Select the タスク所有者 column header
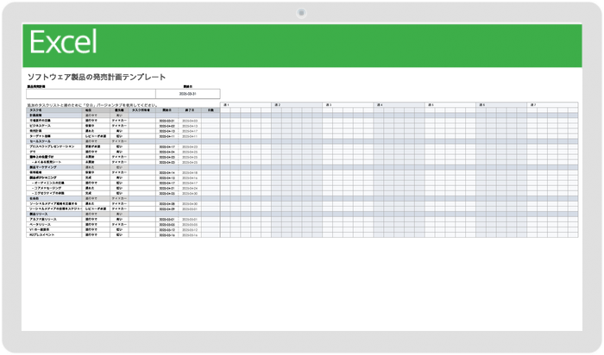The width and height of the screenshot is (604, 355). click(142, 110)
